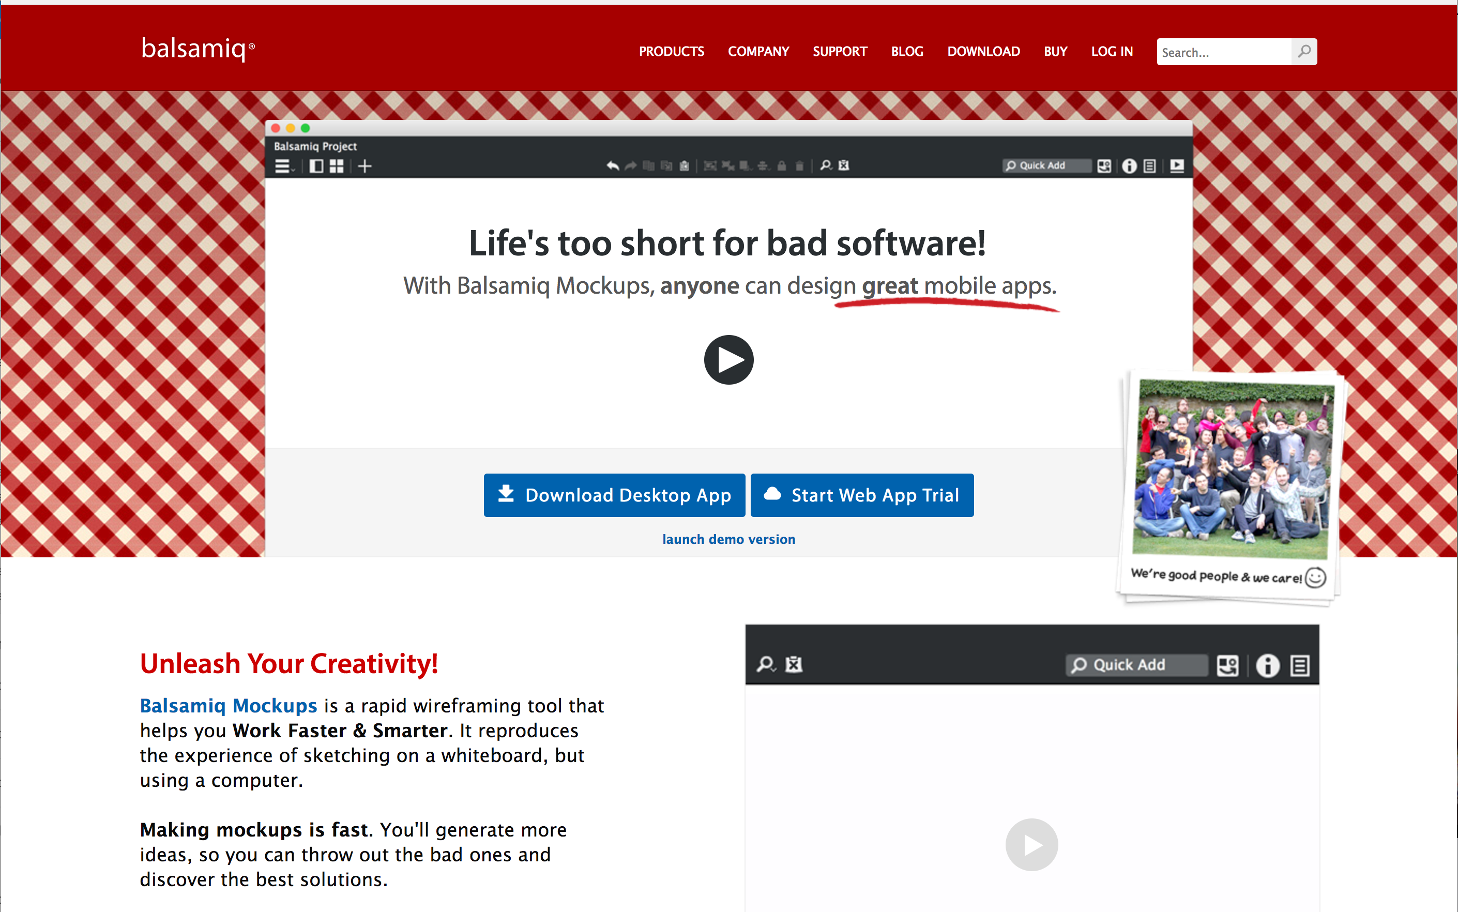This screenshot has height=912, width=1458.
Task: Toggle the thumbnails grid view icon
Action: coord(337,166)
